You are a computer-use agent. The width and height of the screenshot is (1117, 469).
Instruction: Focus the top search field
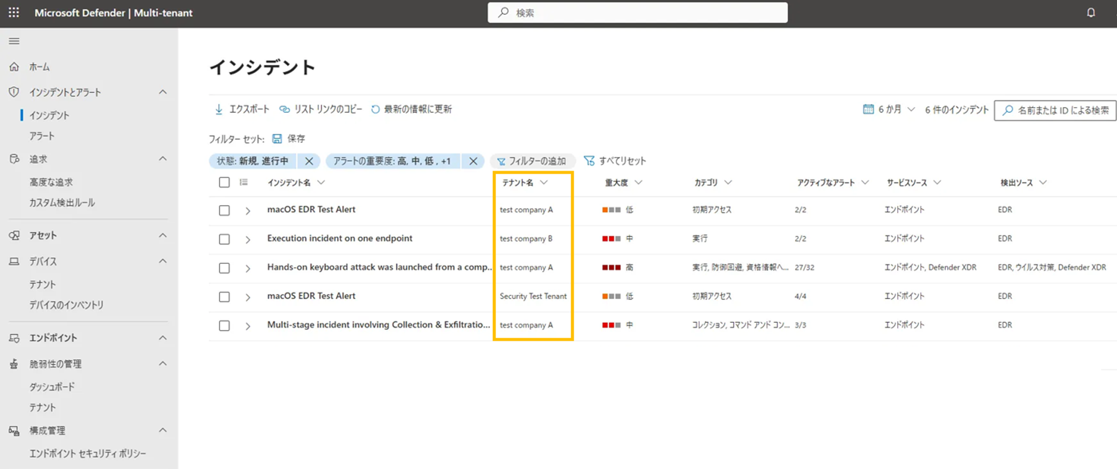tap(637, 12)
